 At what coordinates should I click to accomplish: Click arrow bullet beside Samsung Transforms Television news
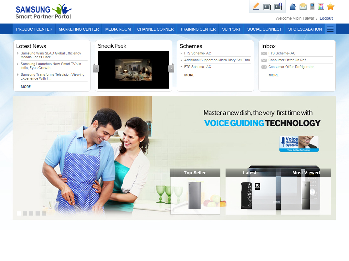[x=17, y=74]
